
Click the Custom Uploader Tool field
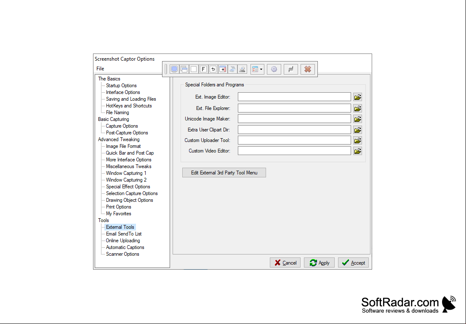tap(294, 140)
